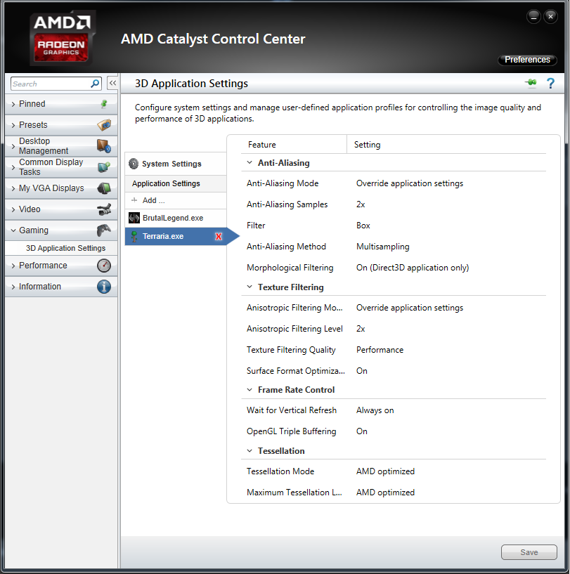
Task: Change Morphological Filtering setting value
Action: (x=413, y=268)
